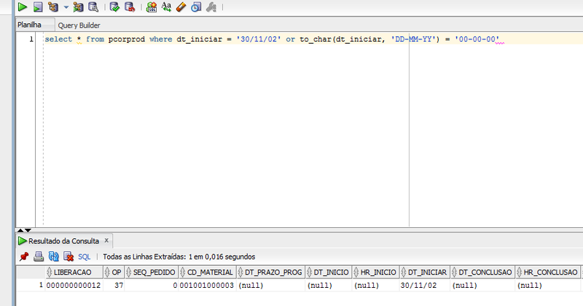Image resolution: width=583 pixels, height=306 pixels.
Task: Click the SQL Tuning Advisor icon
Action: [x=93, y=7]
